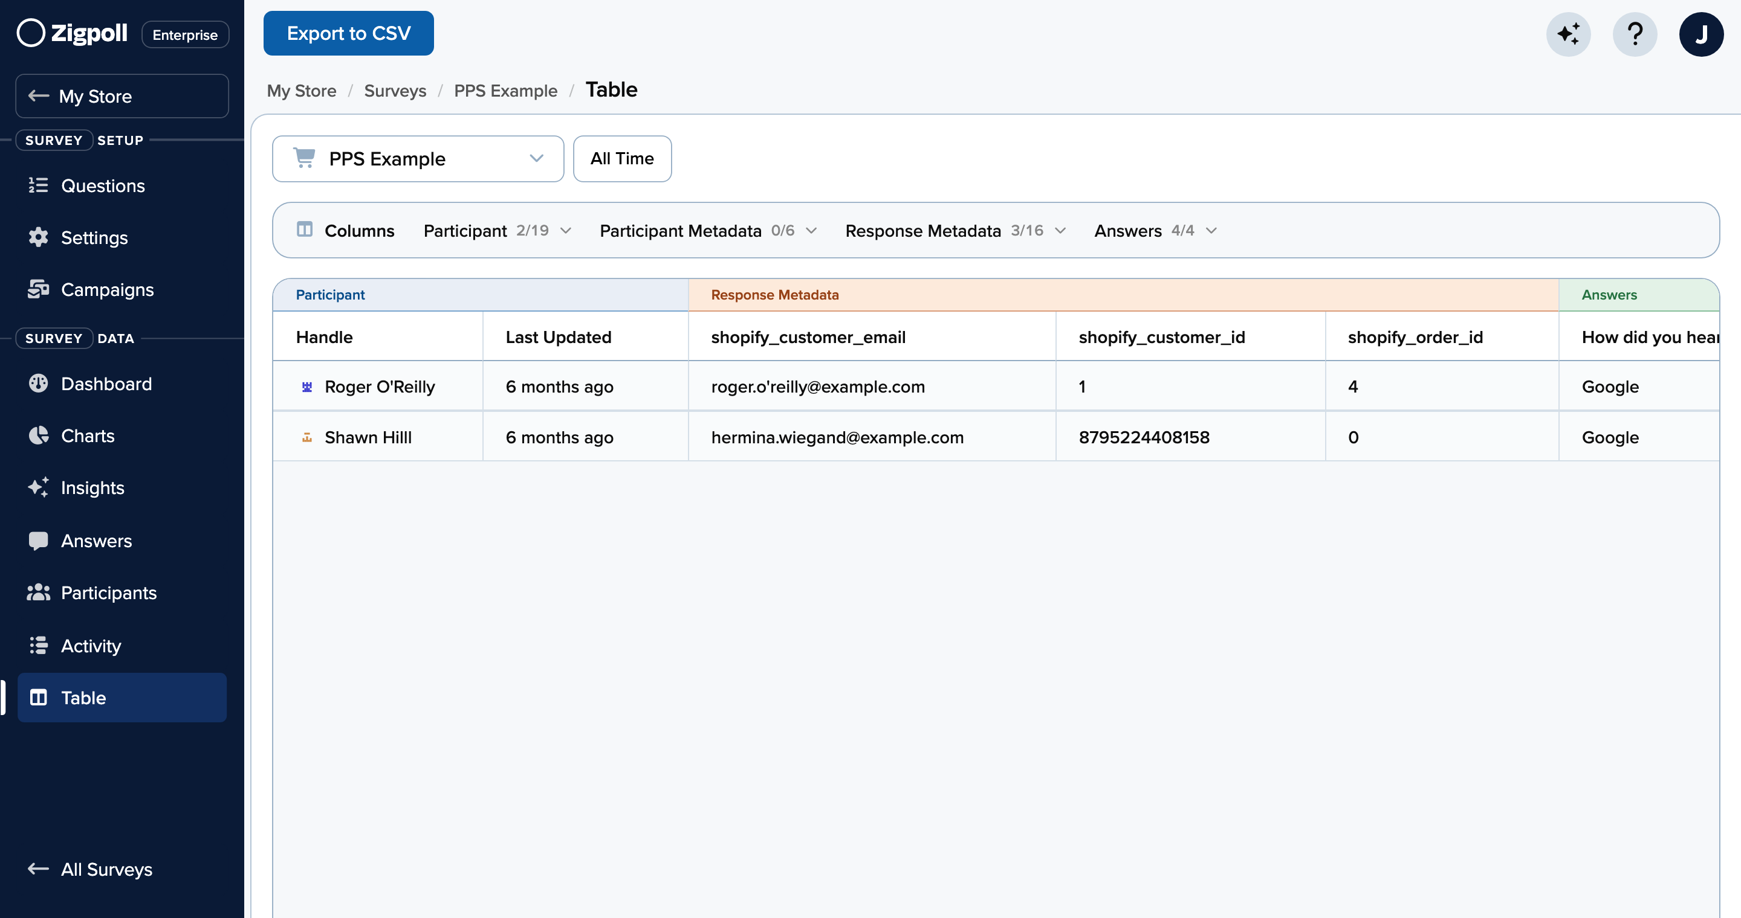
Task: Click the Answers speech bubble icon
Action: click(39, 541)
